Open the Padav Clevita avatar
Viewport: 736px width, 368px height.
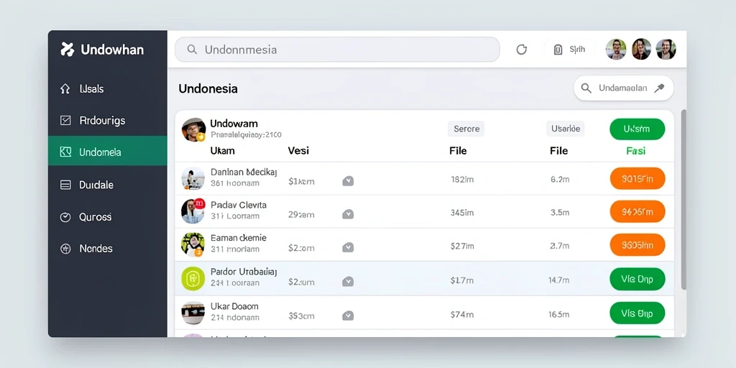click(x=193, y=211)
